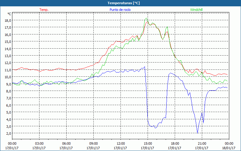Click the 6,0 y-axis value

(x=8, y=105)
